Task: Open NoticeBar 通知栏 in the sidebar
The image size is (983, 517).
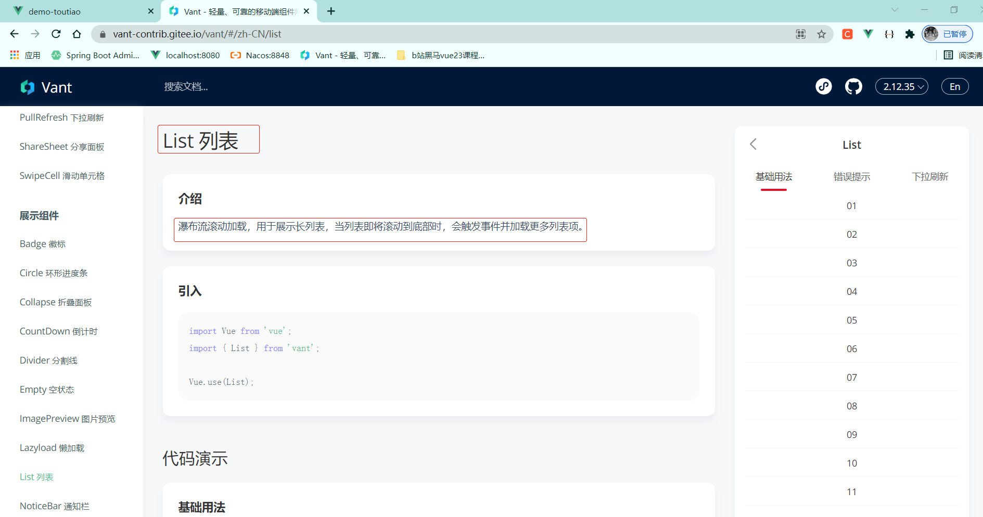Action: (55, 506)
